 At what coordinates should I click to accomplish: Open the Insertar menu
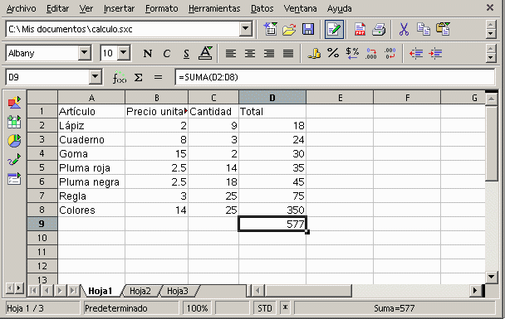[x=119, y=8]
